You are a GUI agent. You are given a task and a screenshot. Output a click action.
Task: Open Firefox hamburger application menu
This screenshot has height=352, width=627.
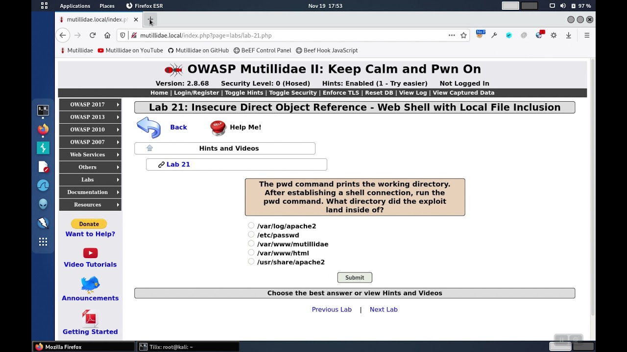(586, 35)
